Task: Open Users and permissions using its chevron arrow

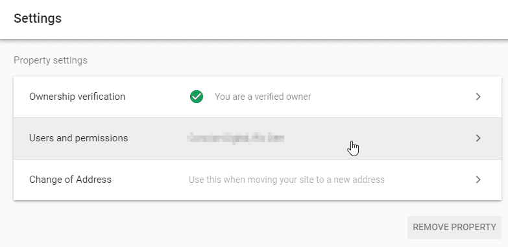Action: click(x=478, y=138)
